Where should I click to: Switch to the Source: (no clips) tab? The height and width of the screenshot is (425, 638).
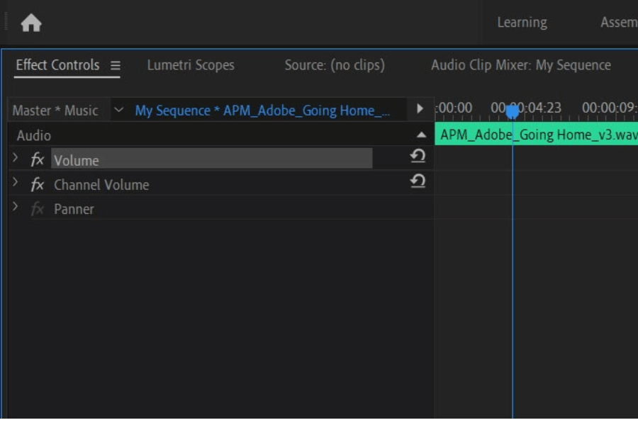[x=335, y=65]
